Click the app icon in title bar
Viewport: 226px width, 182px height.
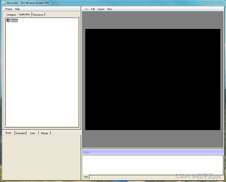[x=4, y=3]
